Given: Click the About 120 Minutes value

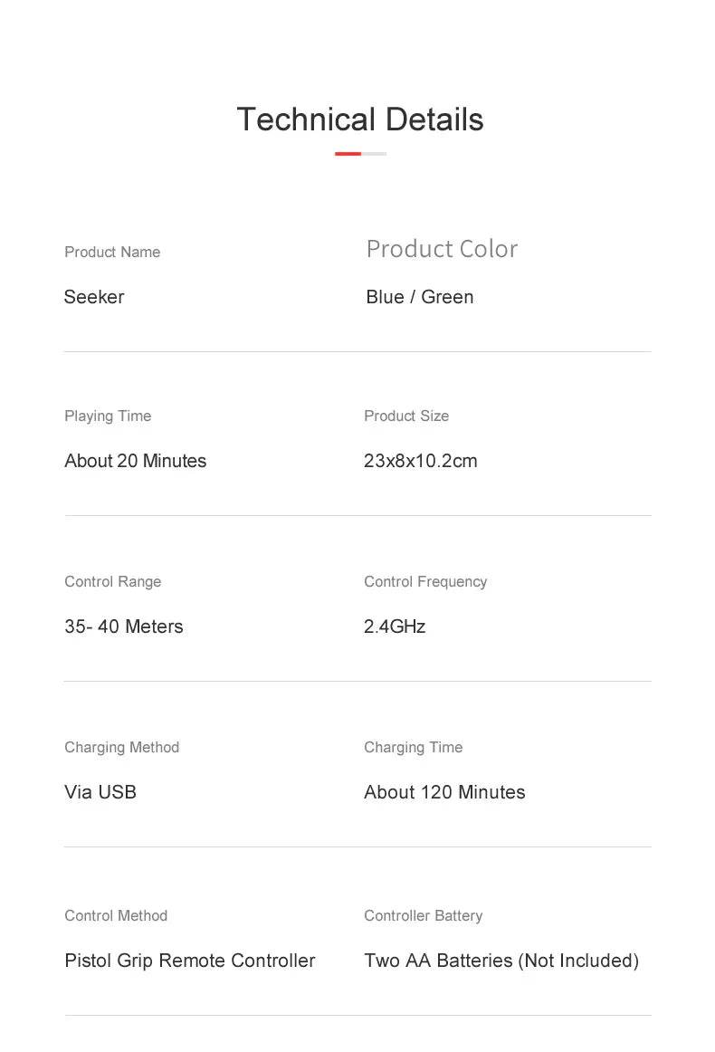Looking at the screenshot, I should 444,792.
